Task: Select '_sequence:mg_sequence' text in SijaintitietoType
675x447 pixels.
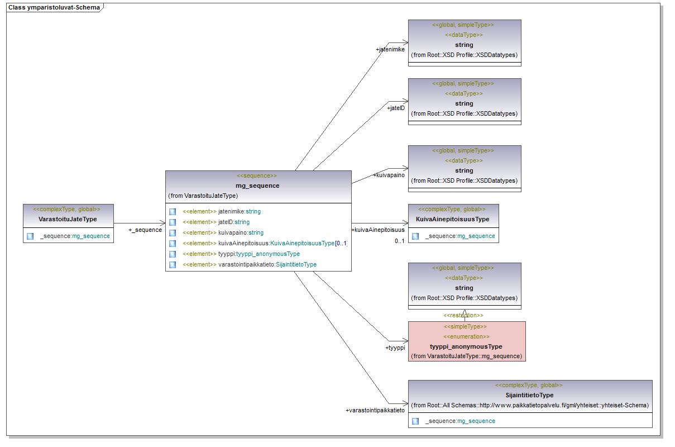Action: pyautogui.click(x=460, y=421)
